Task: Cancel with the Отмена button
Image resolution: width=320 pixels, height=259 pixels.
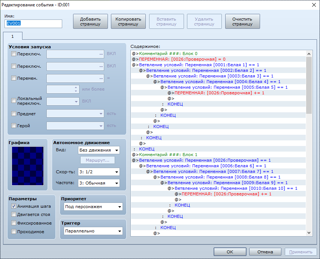Action: coord(265,252)
